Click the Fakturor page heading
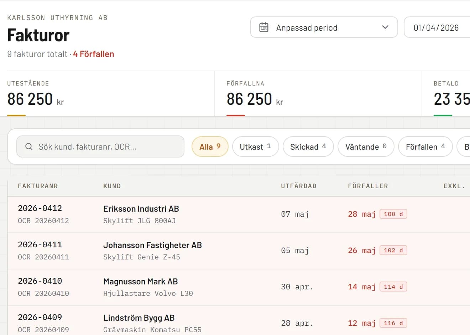470x335 pixels. pos(38,35)
